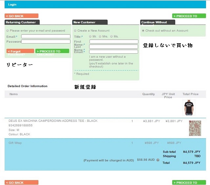210x185 pixels.
Task: Select the 'Ms.' title option
Action: 112,37
